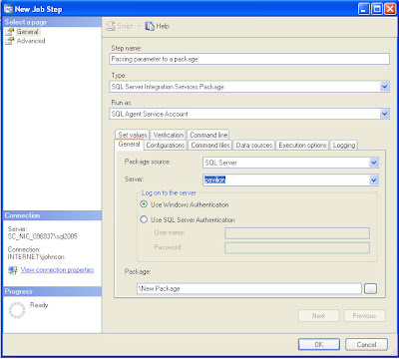Switch to the Configurations tab
Screen dimensions: 399x359
click(166, 145)
